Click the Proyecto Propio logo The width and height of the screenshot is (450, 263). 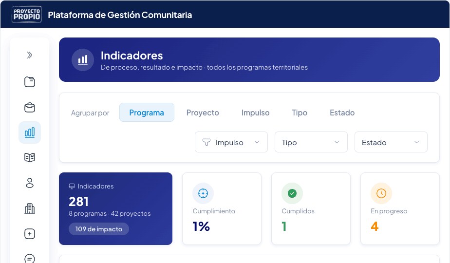(x=26, y=14)
